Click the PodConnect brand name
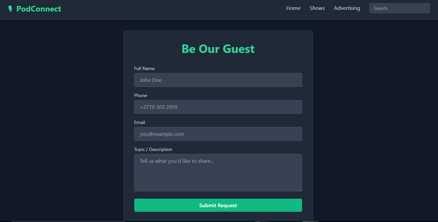Viewport: 438px width, 222px height. click(39, 9)
